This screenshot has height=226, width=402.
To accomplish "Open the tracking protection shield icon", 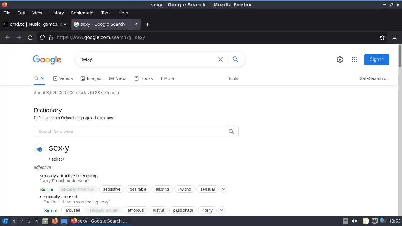I will click(42, 37).
